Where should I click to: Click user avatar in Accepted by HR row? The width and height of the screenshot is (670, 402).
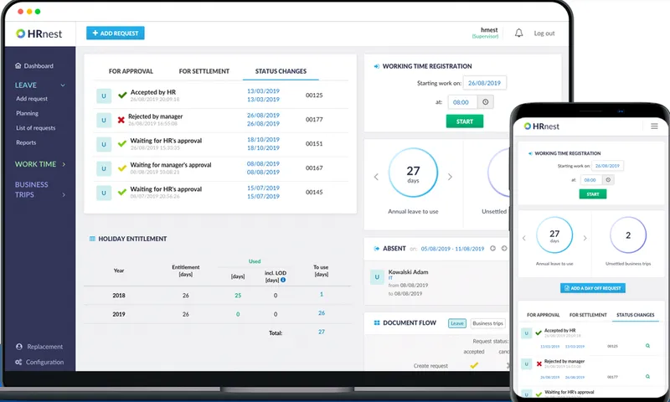(104, 96)
